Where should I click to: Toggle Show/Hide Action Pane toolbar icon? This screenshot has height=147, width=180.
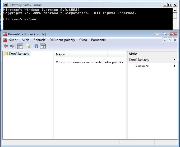tap(43, 46)
